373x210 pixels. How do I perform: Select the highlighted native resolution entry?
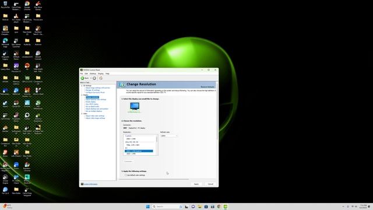139,151
